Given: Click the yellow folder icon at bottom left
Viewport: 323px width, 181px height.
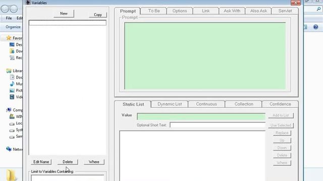Looking at the screenshot, I should (11, 175).
